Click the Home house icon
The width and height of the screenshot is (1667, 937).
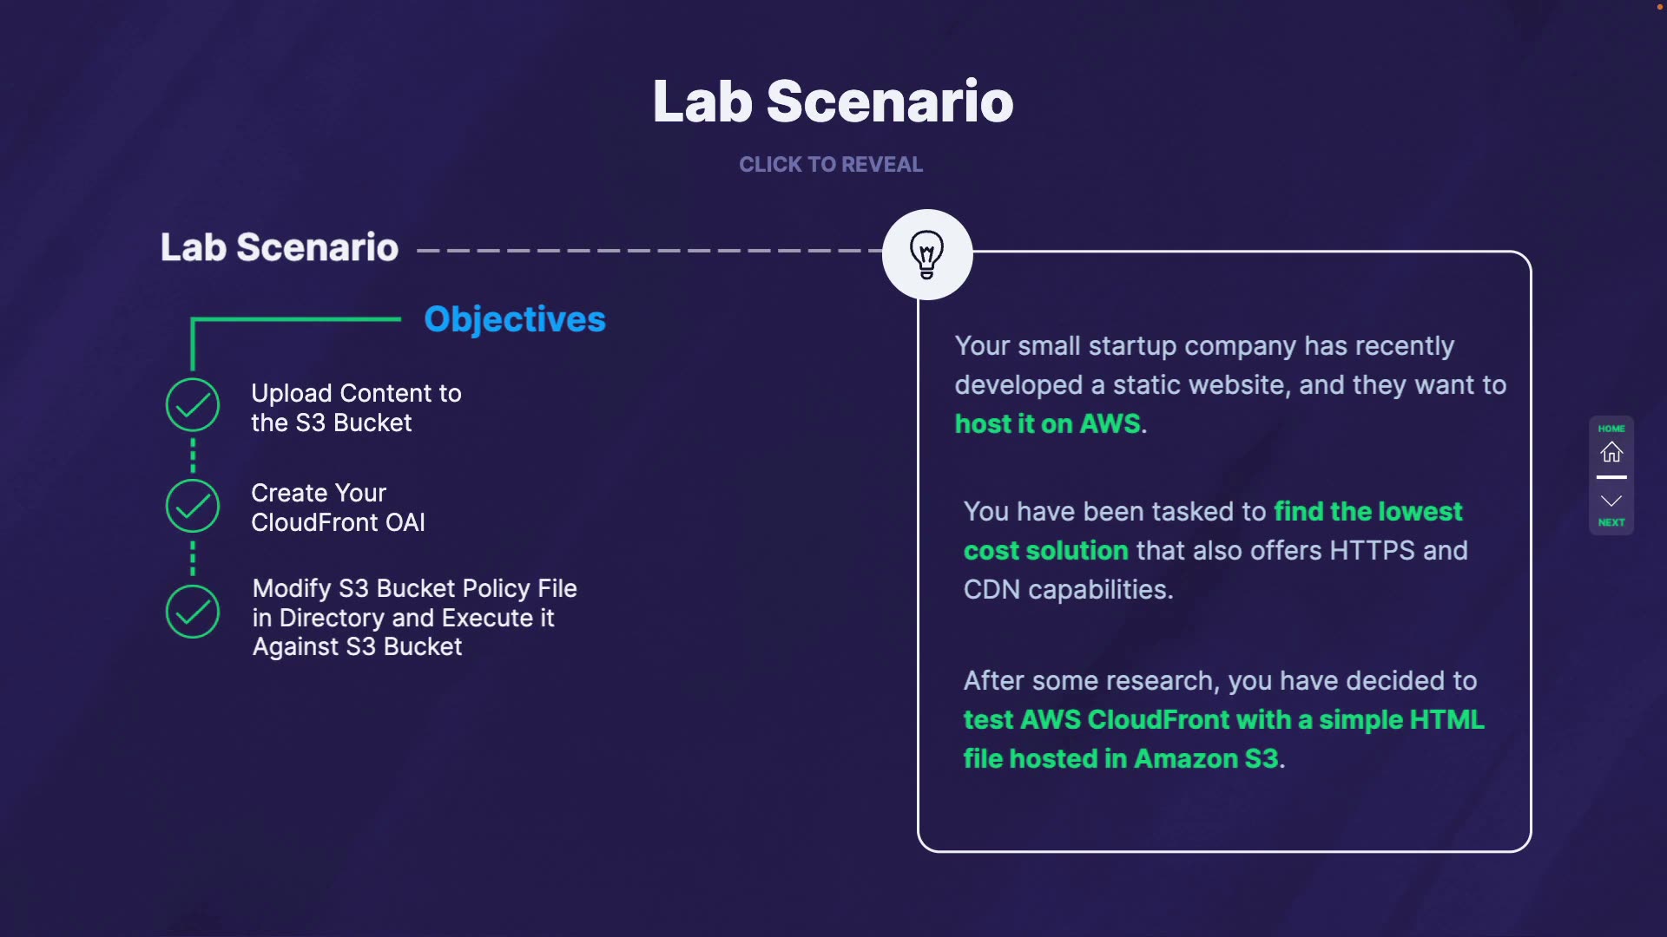pos(1611,452)
